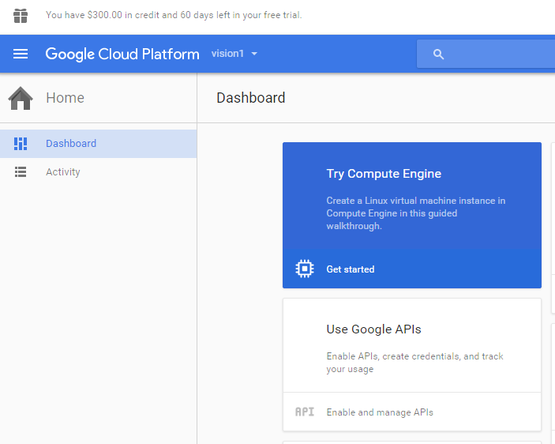555x444 pixels.
Task: Click the Compute Engine chip icon
Action: coord(304,269)
